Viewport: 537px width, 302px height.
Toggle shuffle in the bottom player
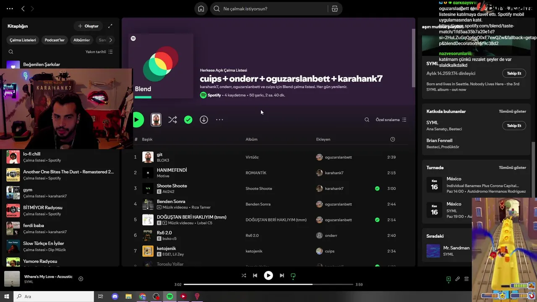pyautogui.click(x=244, y=276)
